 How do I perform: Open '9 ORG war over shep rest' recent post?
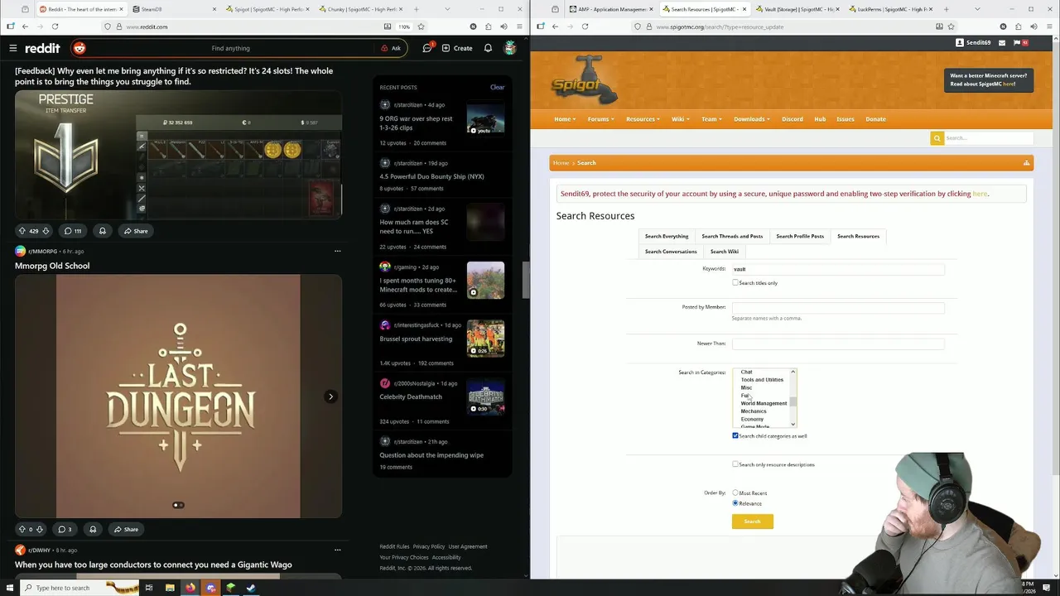416,123
